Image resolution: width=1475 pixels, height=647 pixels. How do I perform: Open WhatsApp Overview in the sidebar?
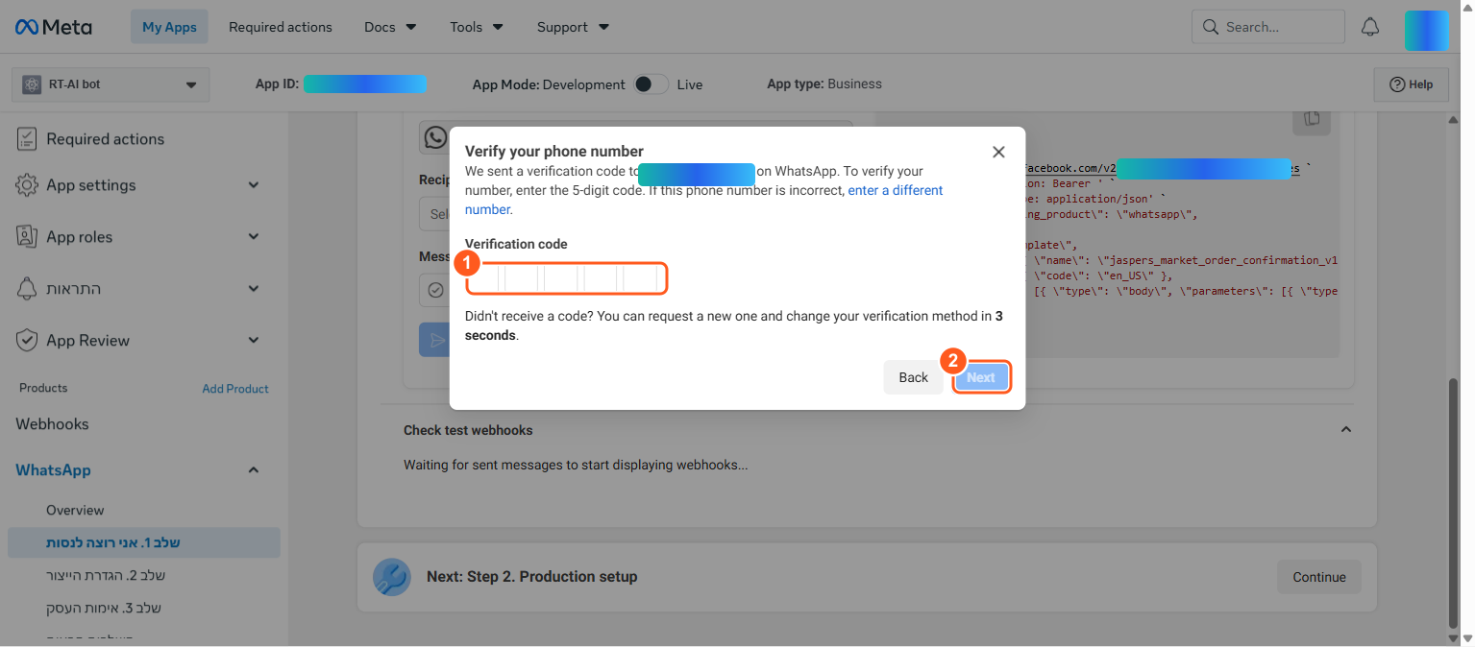coord(75,510)
